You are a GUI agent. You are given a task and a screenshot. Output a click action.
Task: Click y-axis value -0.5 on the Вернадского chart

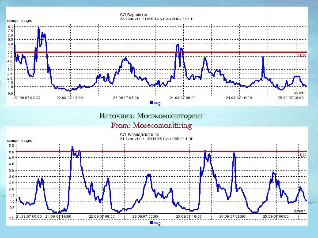point(11,218)
